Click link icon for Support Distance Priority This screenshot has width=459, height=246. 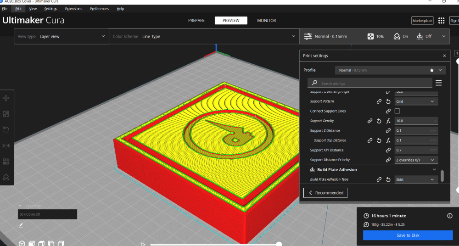click(x=388, y=160)
